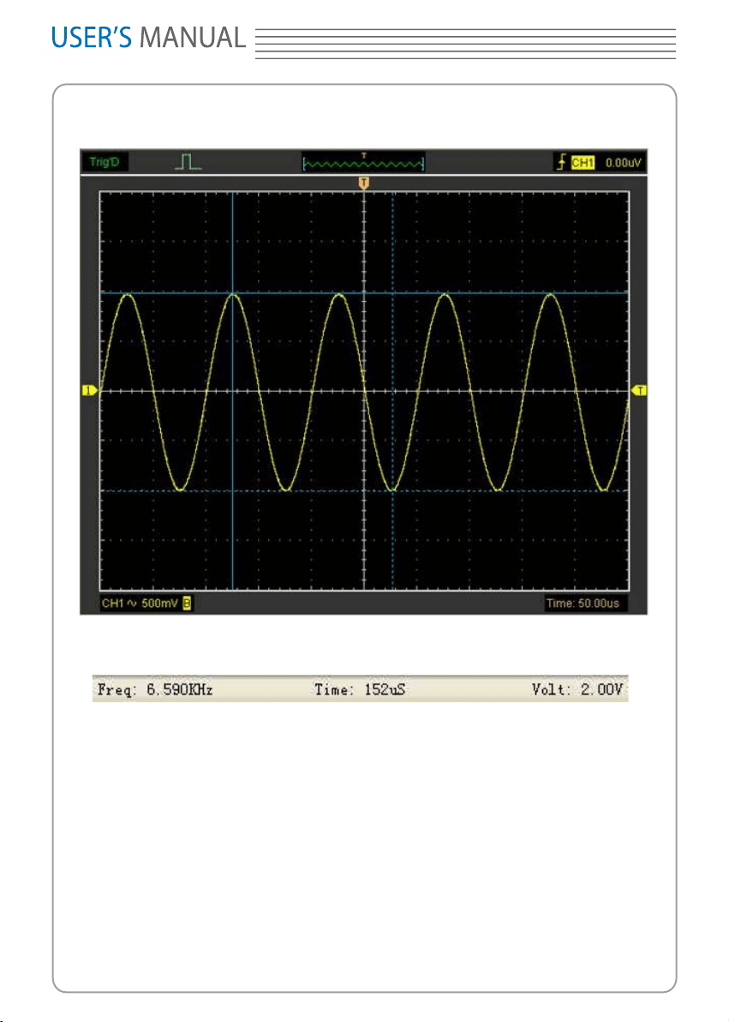The height and width of the screenshot is (1022, 729).
Task: Click the pulse waveform icon in top bar
Action: click(x=188, y=162)
